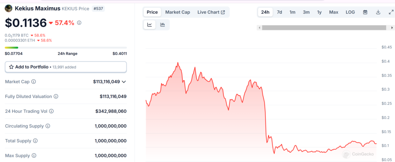The image size is (395, 162).
Task: Click left arrow of the horizontal scrollbar
Action: coord(260,28)
